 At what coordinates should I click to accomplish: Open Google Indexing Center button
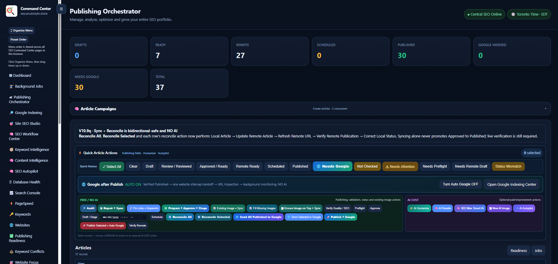tap(512, 184)
